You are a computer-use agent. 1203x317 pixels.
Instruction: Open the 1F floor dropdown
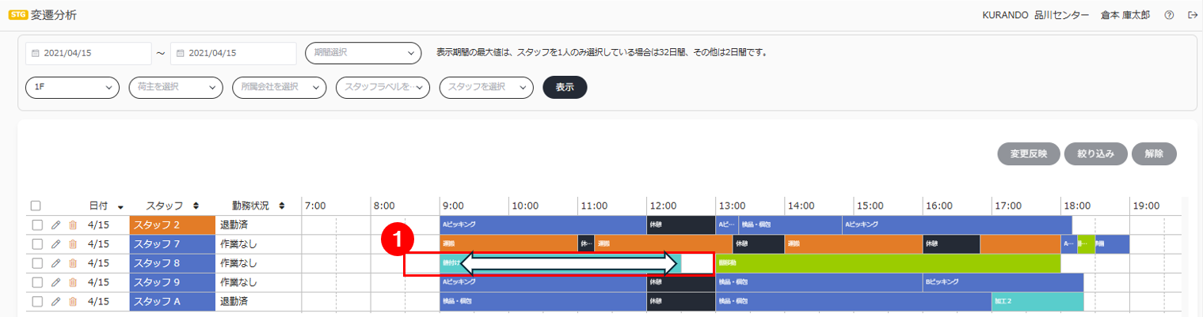[72, 87]
